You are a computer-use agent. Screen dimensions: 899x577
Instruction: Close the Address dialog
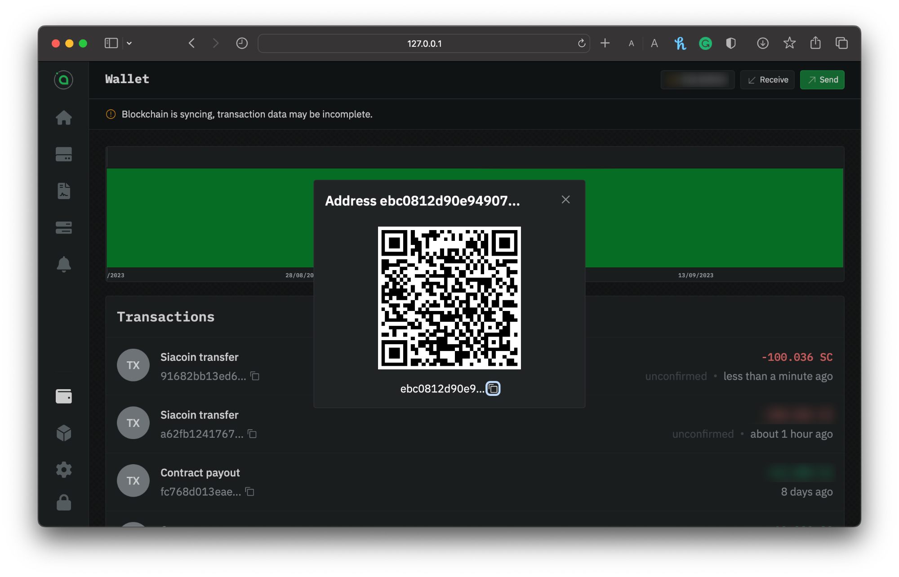click(x=565, y=200)
